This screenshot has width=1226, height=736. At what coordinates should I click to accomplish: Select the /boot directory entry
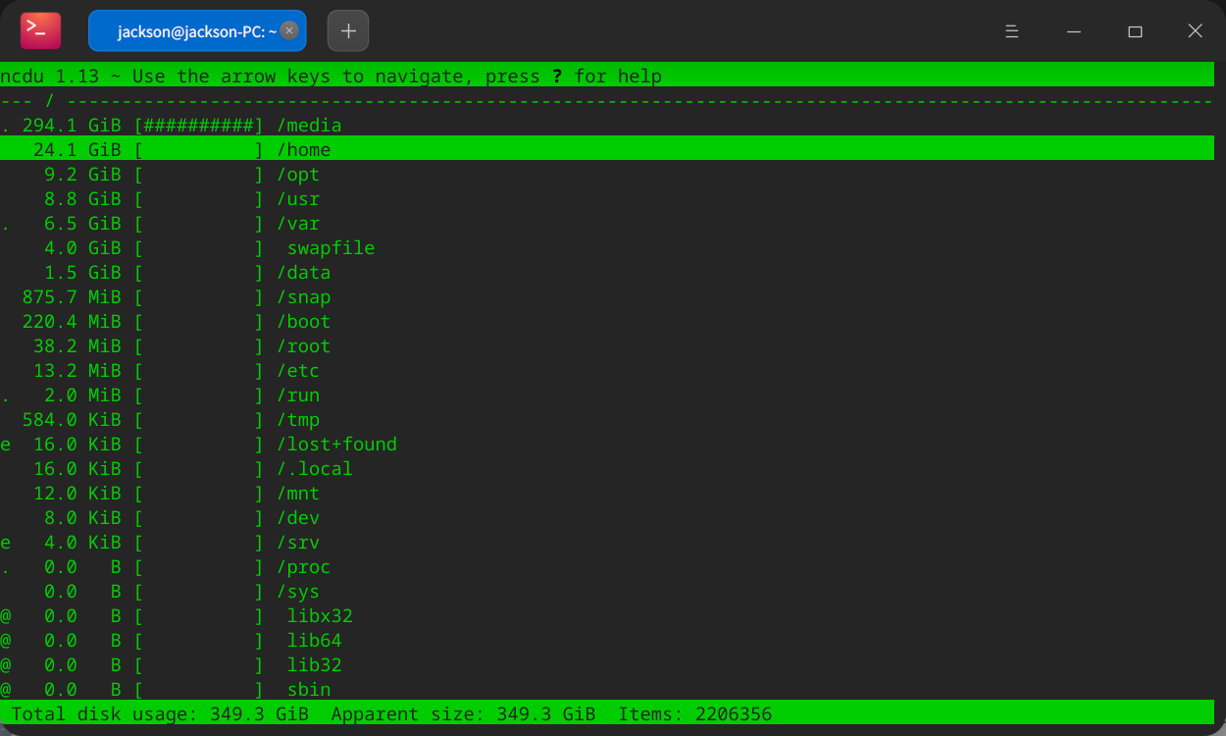pyautogui.click(x=304, y=322)
